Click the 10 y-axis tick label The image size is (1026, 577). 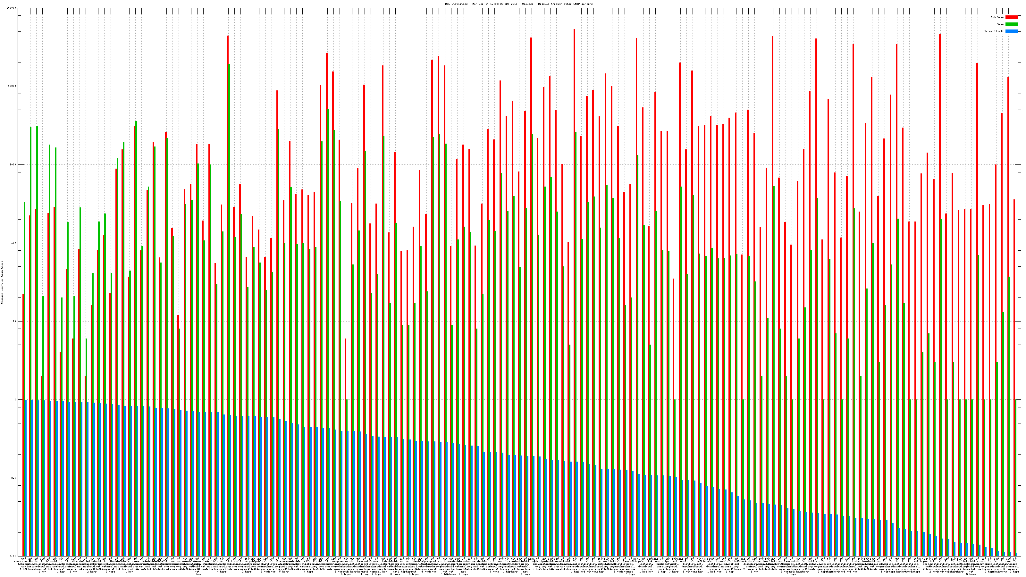[x=15, y=321]
